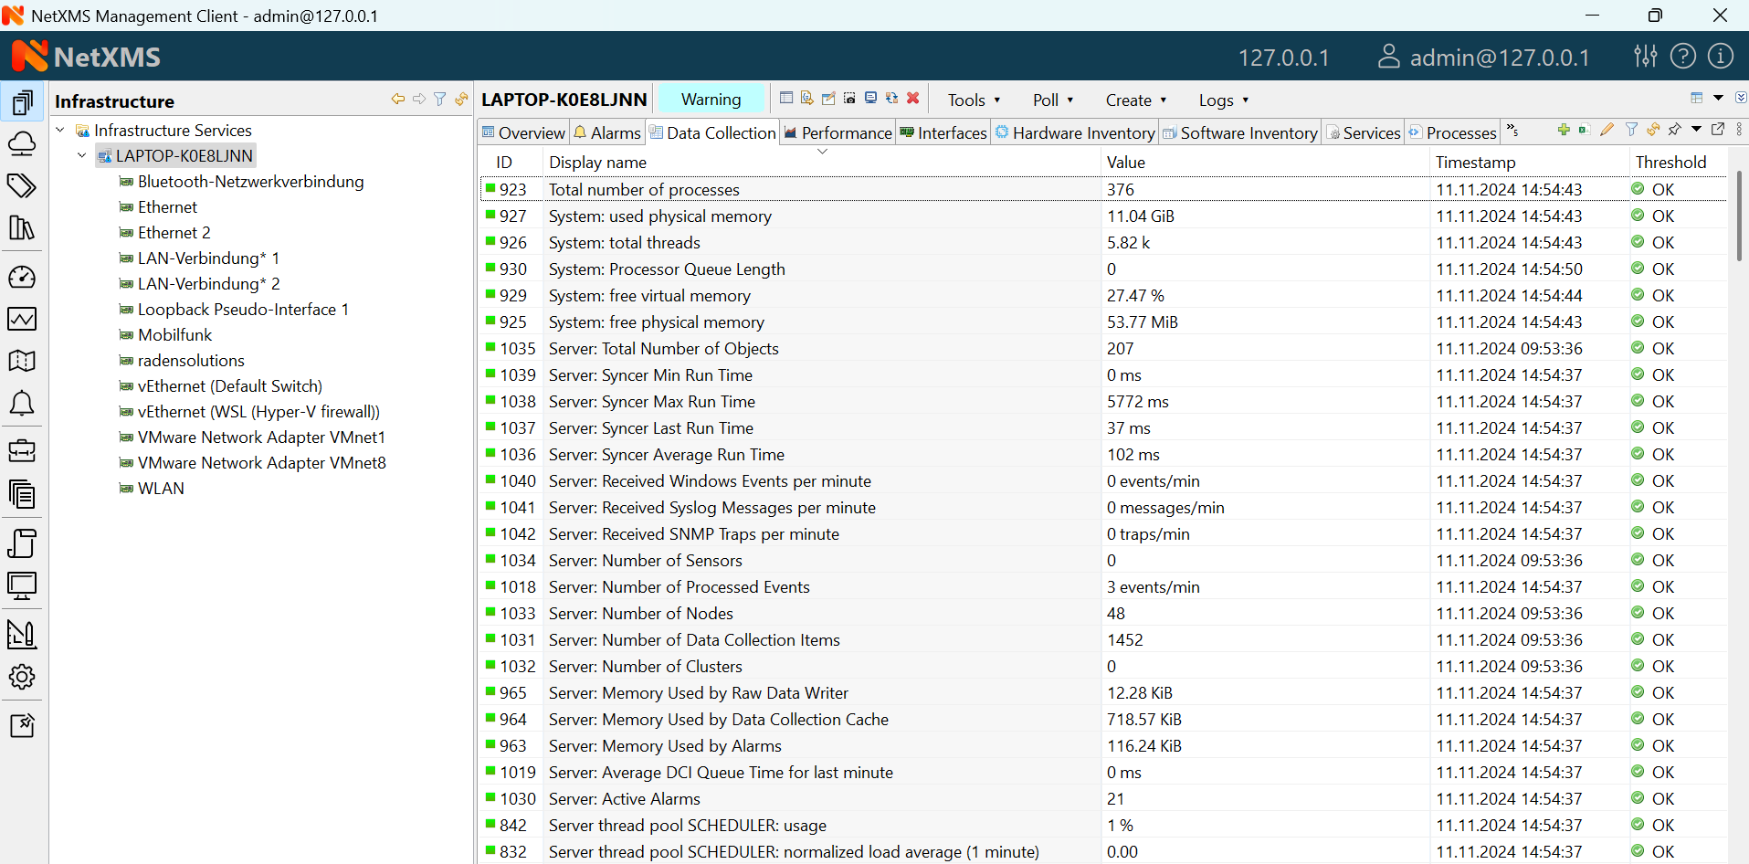1749x864 pixels.
Task: Toggle pin view icon
Action: pyautogui.click(x=1674, y=130)
